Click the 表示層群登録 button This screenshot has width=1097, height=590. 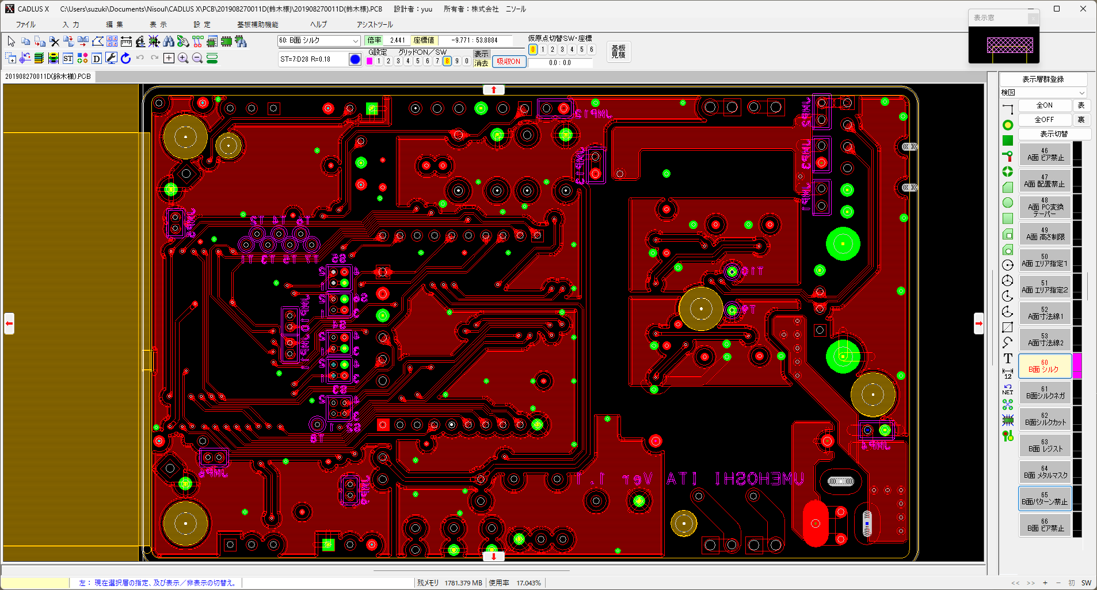pyautogui.click(x=1042, y=79)
